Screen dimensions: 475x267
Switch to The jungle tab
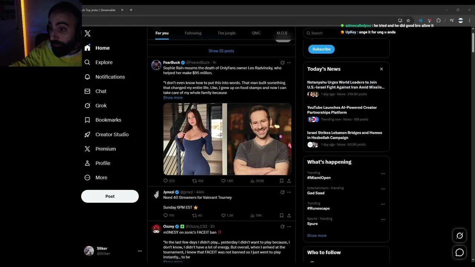point(226,33)
